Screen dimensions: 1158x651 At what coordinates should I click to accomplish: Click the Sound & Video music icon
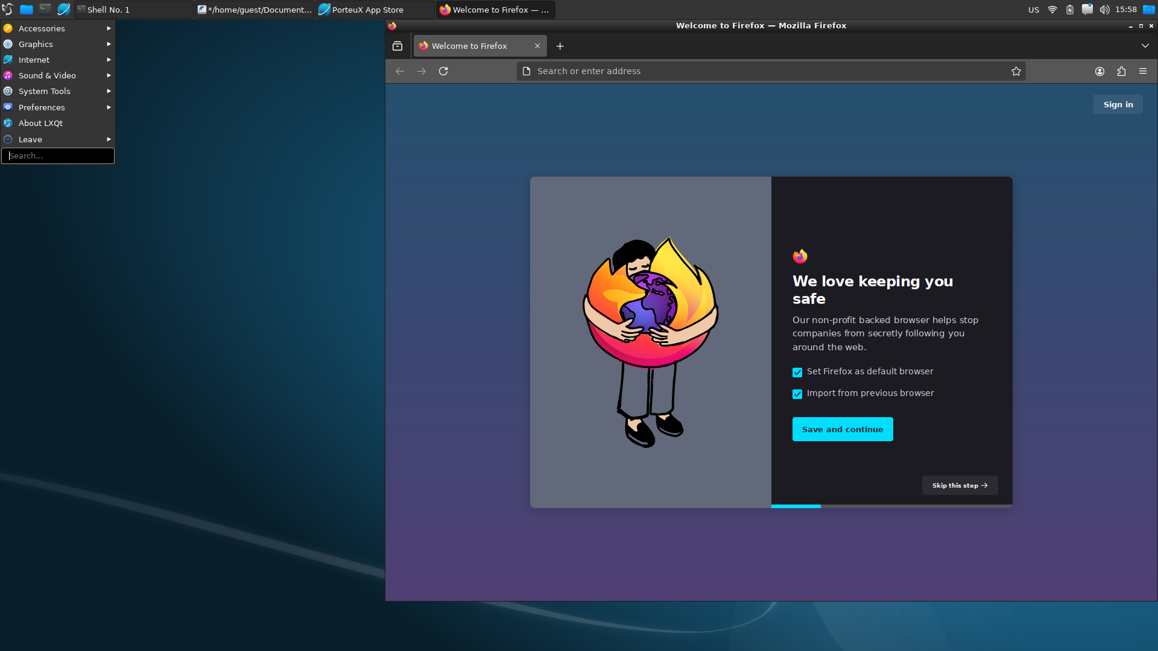(8, 75)
